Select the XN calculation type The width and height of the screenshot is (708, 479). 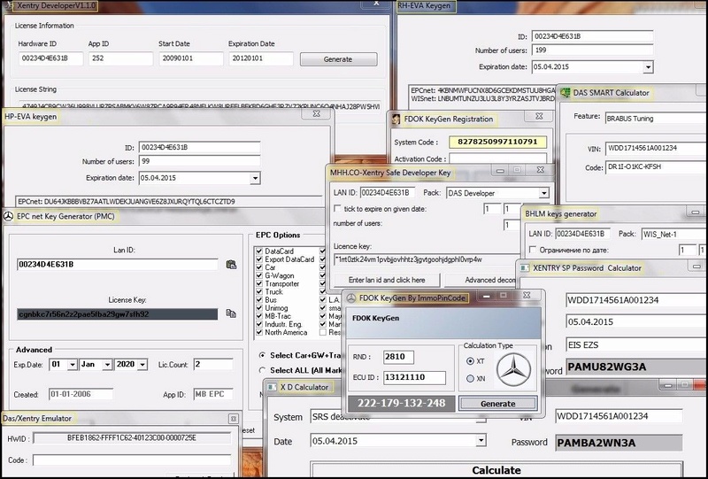(x=470, y=378)
